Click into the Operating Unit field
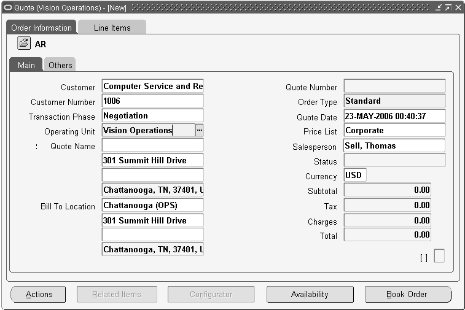This screenshot has height=310, width=465. pos(149,130)
